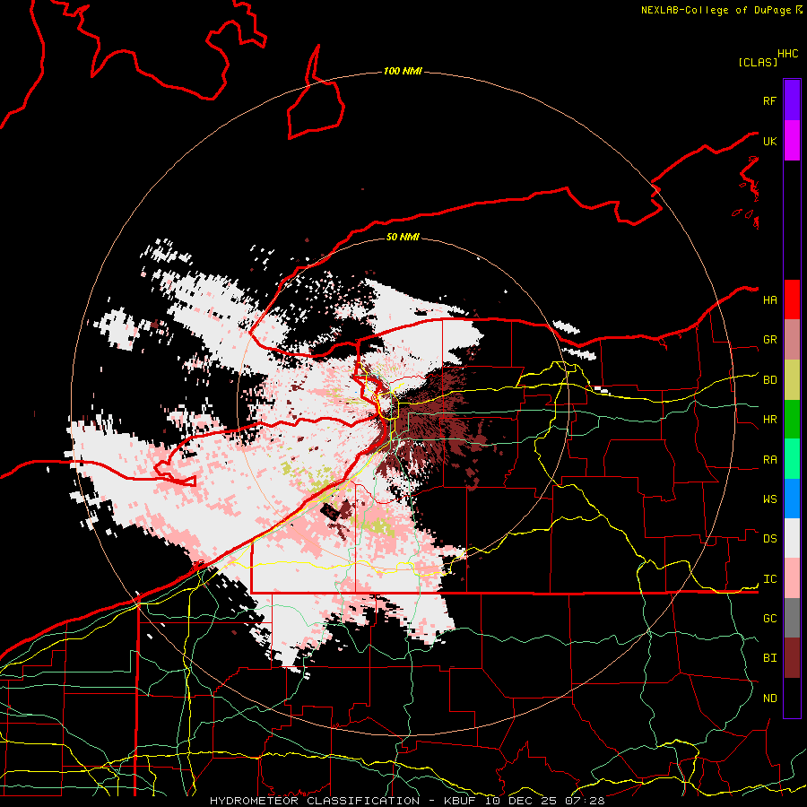Click the UK legend label
The width and height of the screenshot is (807, 807).
coord(769,141)
